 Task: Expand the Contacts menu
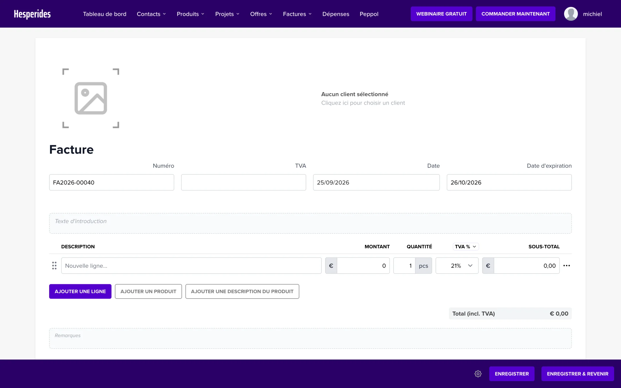151,14
